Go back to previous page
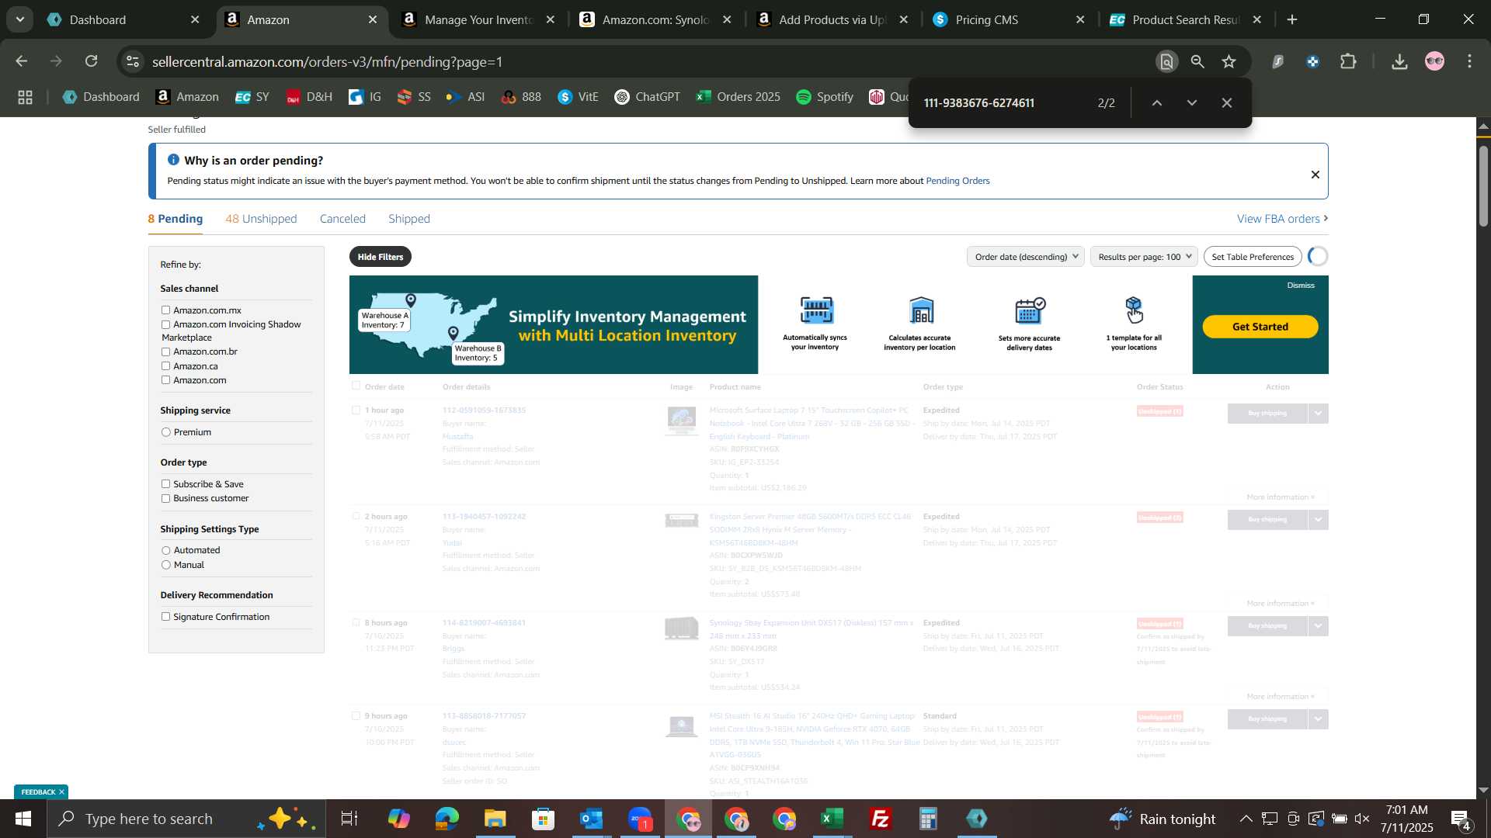Viewport: 1491px width, 838px height. [22, 61]
